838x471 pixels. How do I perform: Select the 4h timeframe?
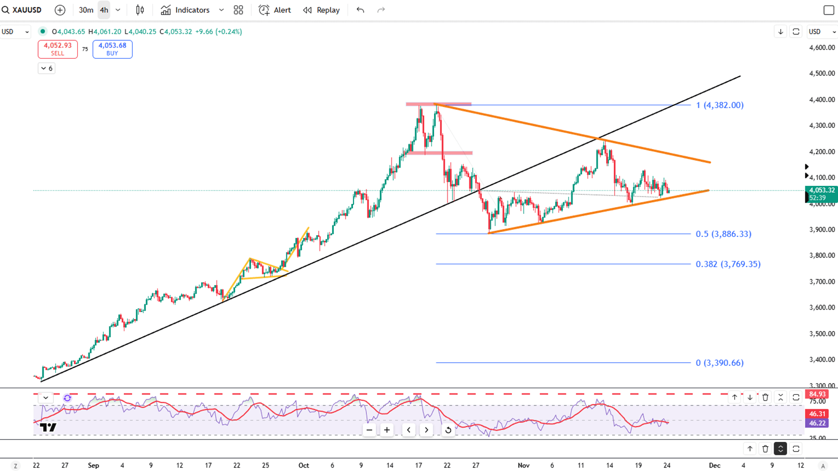click(104, 10)
